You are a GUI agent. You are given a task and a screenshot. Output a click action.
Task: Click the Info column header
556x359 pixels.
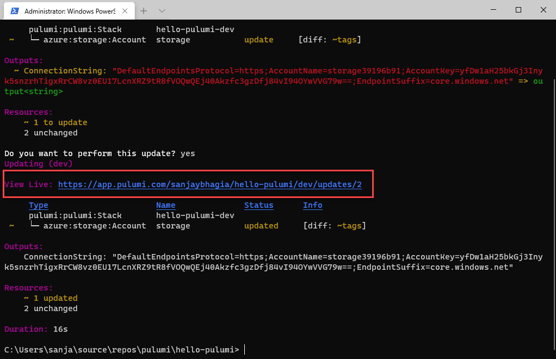[313, 205]
